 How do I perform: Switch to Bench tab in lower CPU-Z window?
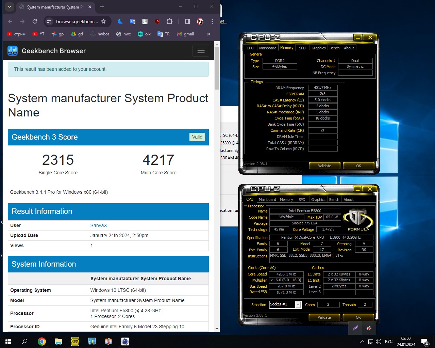[334, 200]
